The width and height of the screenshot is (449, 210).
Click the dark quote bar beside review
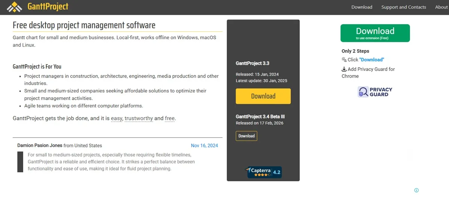pyautogui.click(x=20, y=162)
